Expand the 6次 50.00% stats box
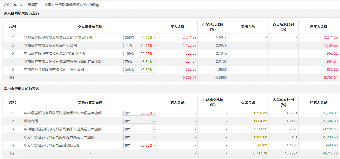The width and height of the screenshot is (340, 159). click(x=140, y=145)
